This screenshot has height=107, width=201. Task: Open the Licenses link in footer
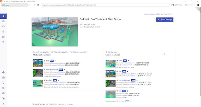tap(70, 104)
